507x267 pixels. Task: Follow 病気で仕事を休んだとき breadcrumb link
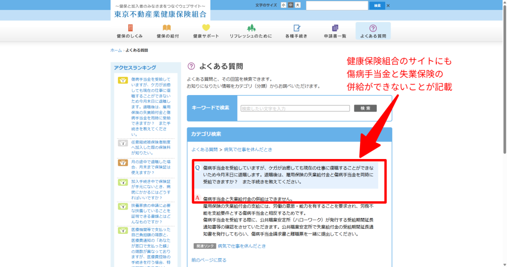pyautogui.click(x=248, y=150)
